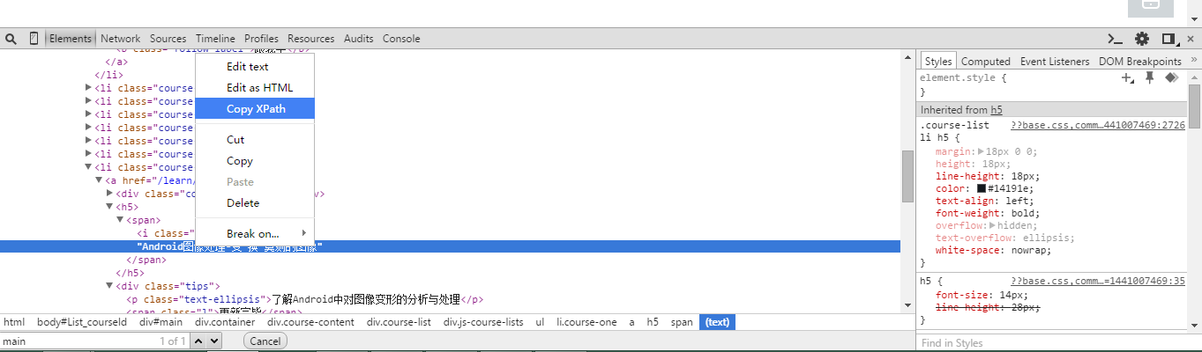
Task: Open the base.css link ending in :35
Action: 1098,282
